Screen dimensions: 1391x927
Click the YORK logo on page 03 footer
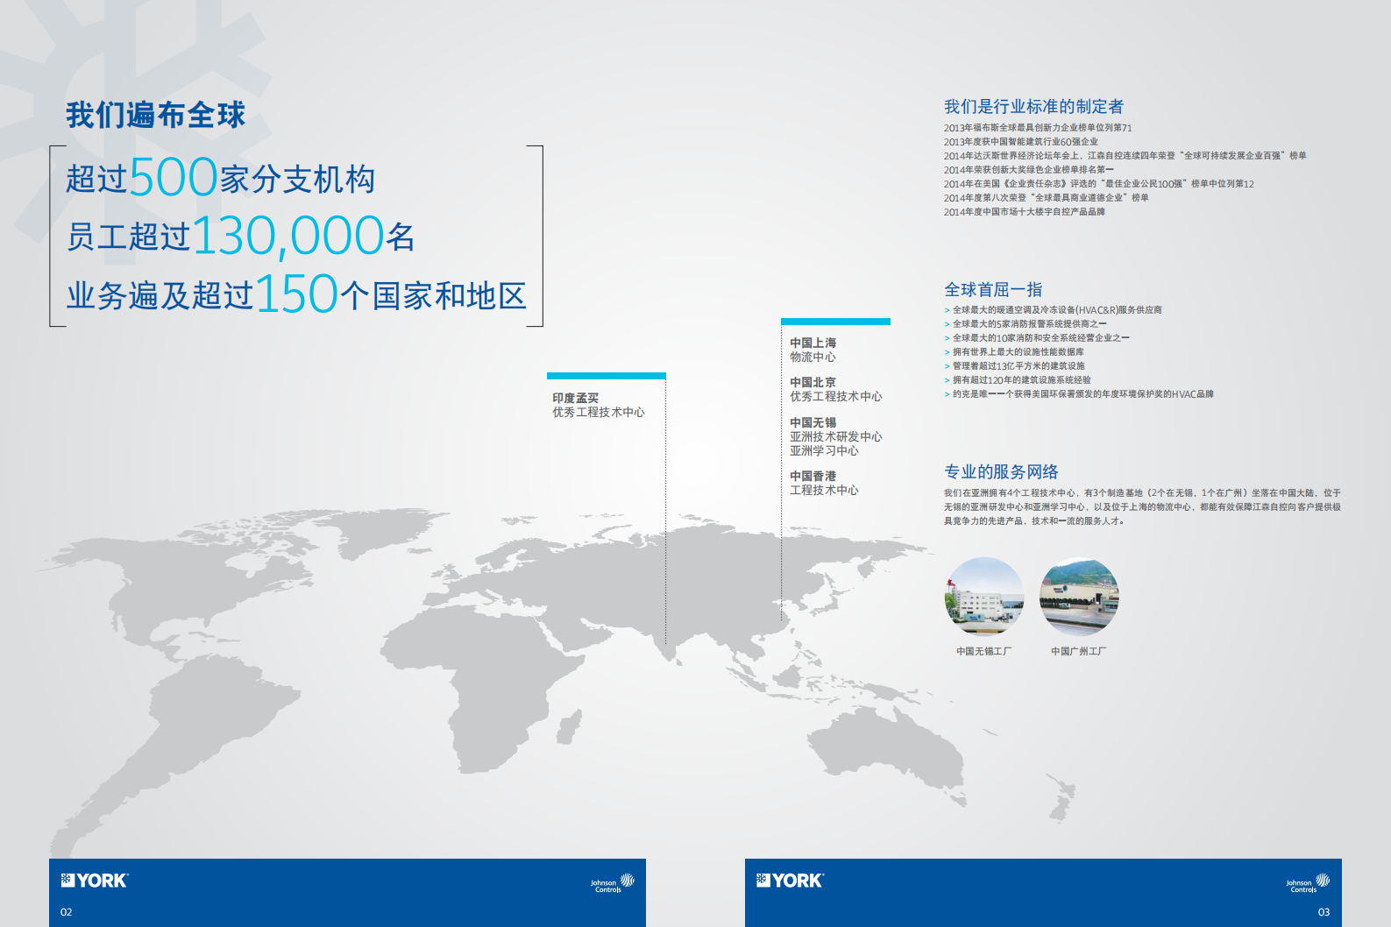tap(790, 881)
